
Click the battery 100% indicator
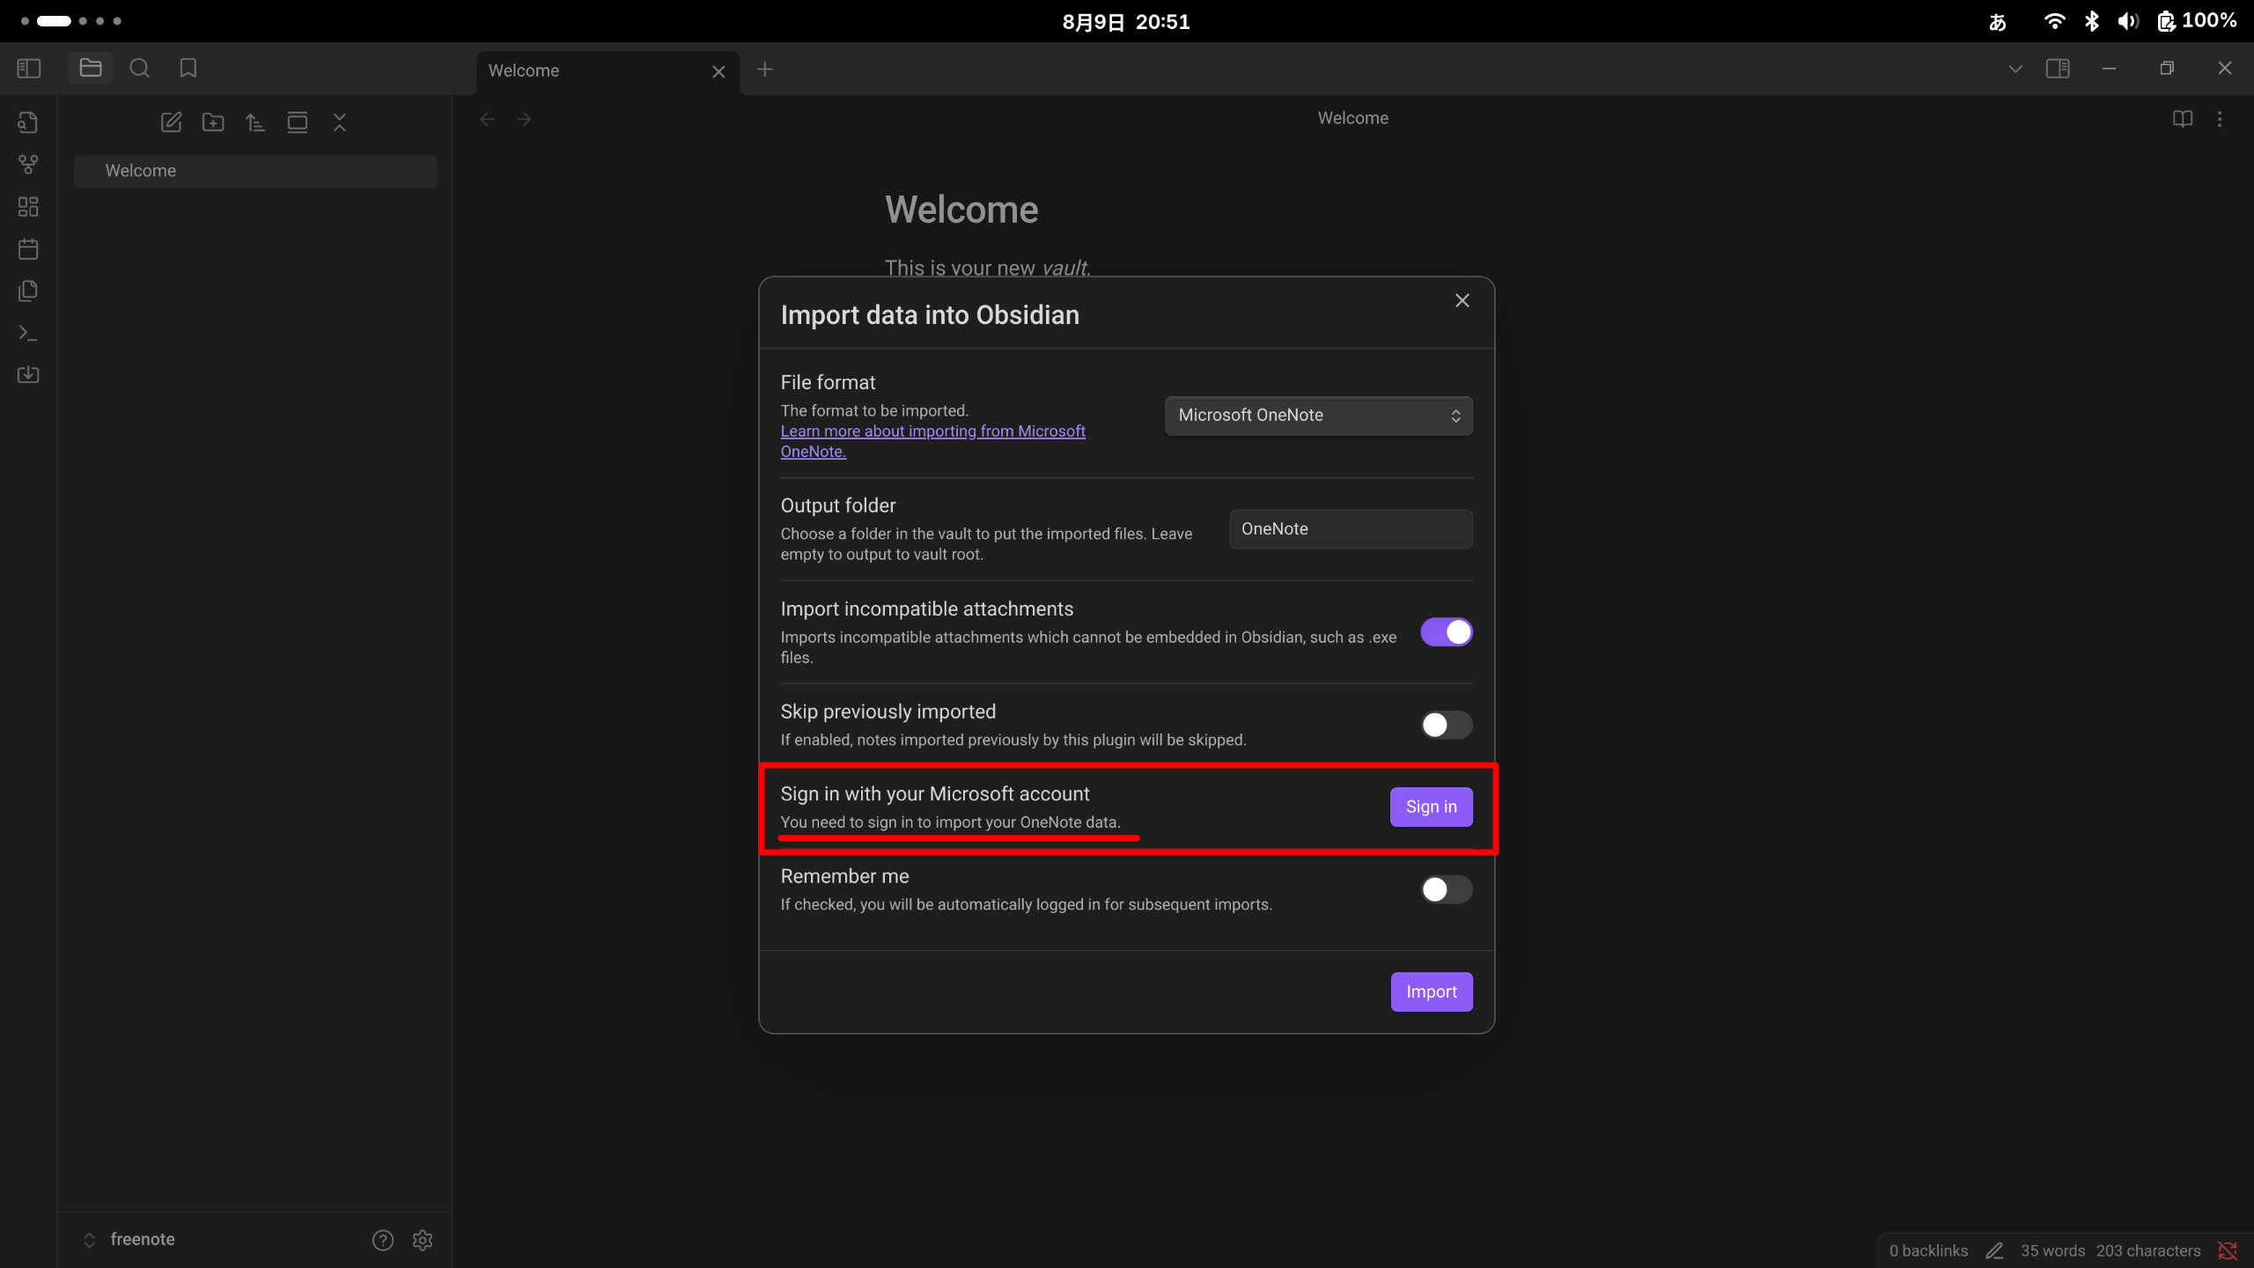[2197, 21]
